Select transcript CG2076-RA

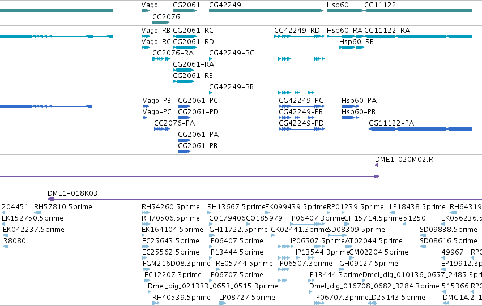pos(173,53)
